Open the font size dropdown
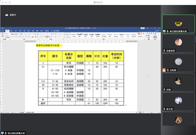 click(x=24, y=34)
